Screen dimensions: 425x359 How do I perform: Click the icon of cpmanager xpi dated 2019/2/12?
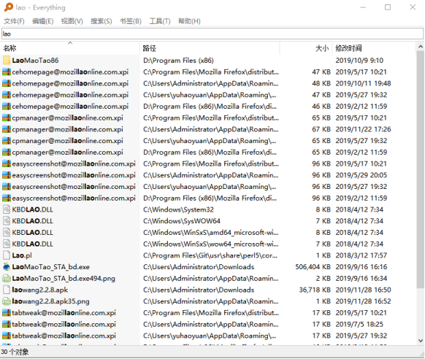click(x=7, y=153)
